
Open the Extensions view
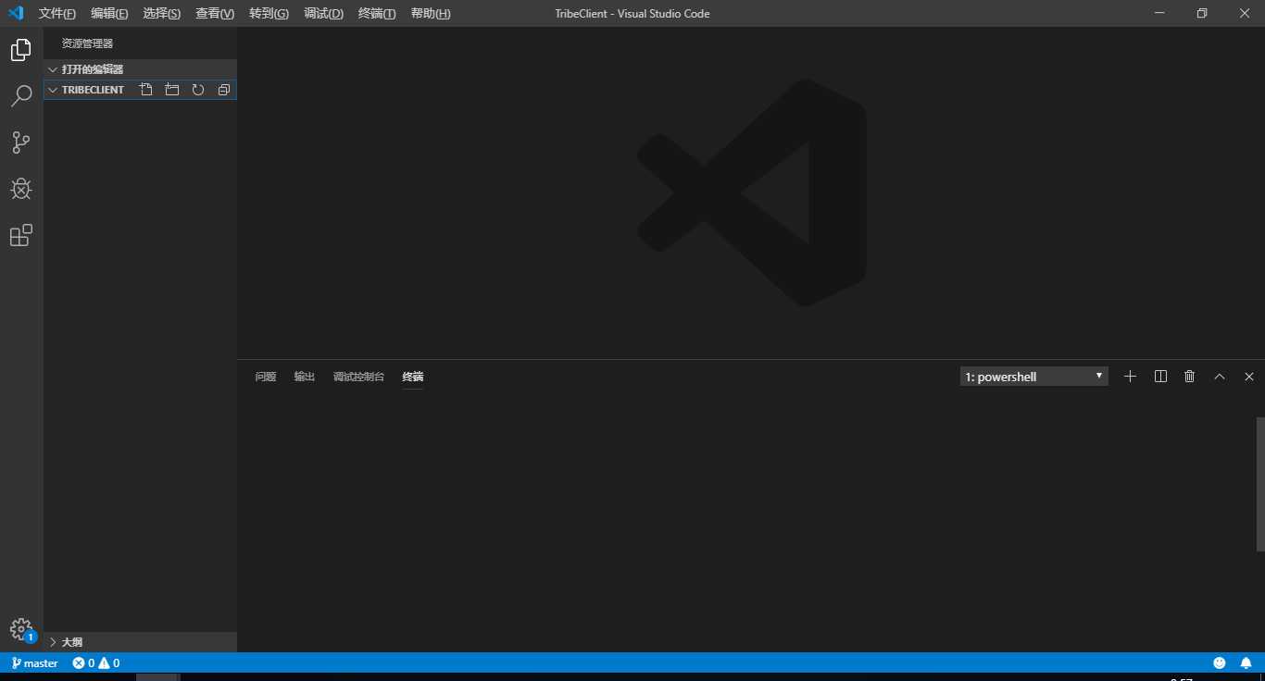tap(20, 235)
